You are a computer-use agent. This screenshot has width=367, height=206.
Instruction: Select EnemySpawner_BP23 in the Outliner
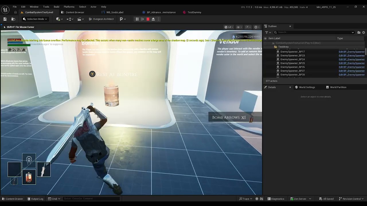(x=292, y=56)
